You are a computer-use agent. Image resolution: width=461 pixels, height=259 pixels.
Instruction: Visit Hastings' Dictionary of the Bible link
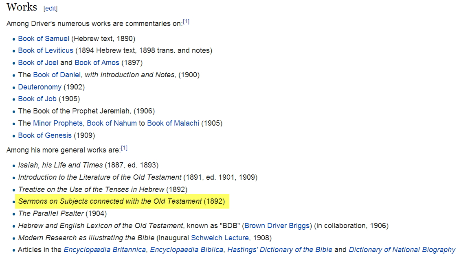tap(280, 250)
